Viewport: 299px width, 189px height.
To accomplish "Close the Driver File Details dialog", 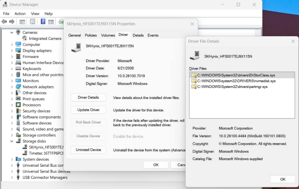I will (x=293, y=41).
